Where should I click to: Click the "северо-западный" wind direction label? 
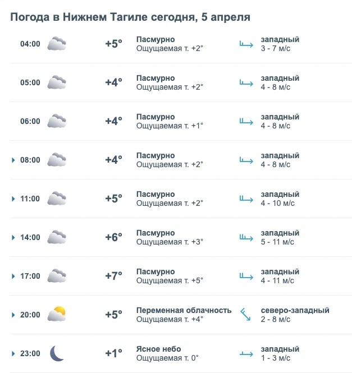(x=295, y=310)
